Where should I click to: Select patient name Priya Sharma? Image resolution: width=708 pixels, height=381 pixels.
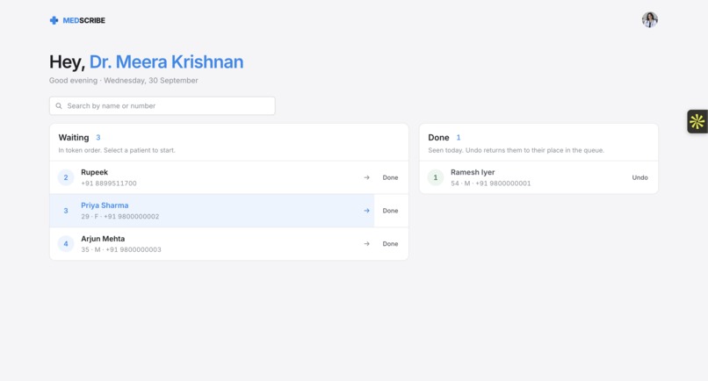[105, 205]
